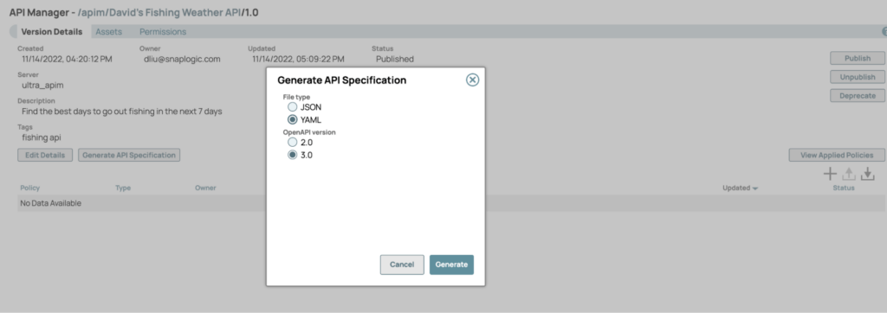
Task: Click the Status column header
Action: click(844, 188)
